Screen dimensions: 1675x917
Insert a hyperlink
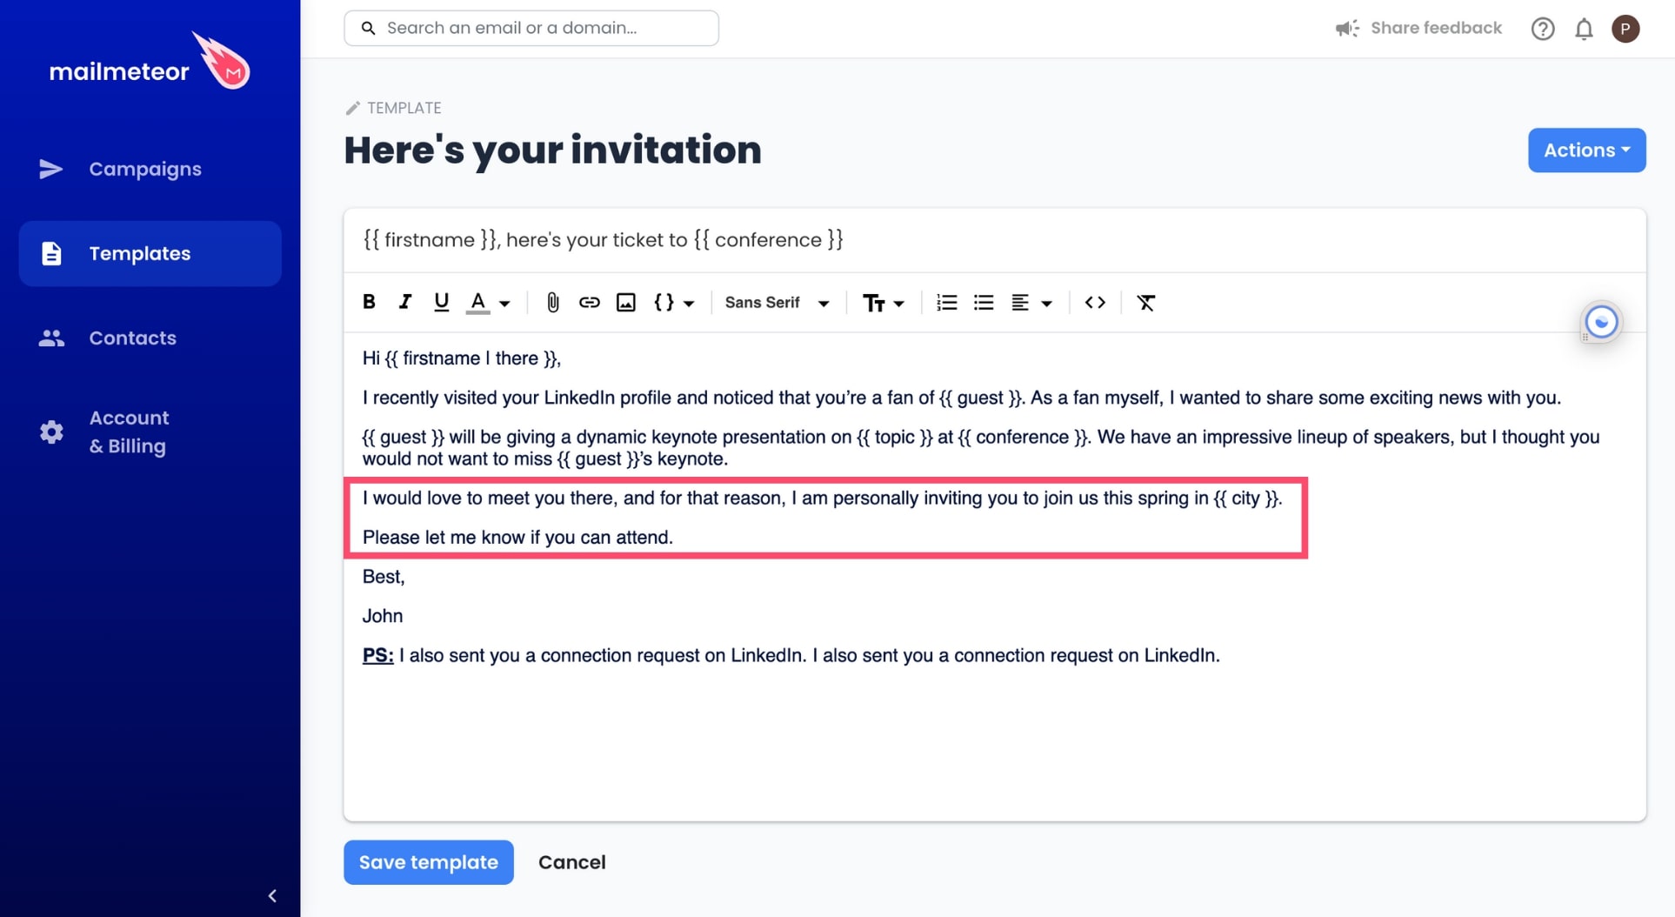[590, 302]
